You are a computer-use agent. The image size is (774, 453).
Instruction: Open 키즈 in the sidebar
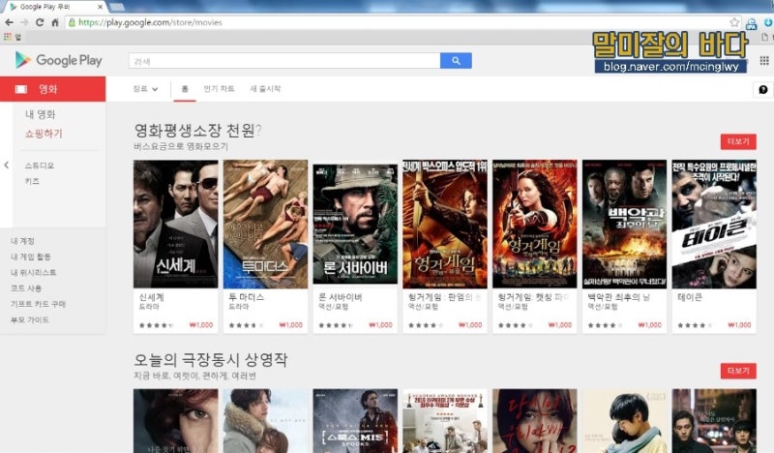(32, 181)
